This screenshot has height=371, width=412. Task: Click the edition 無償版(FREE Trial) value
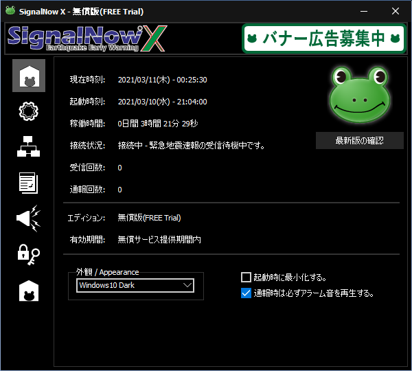[149, 218]
